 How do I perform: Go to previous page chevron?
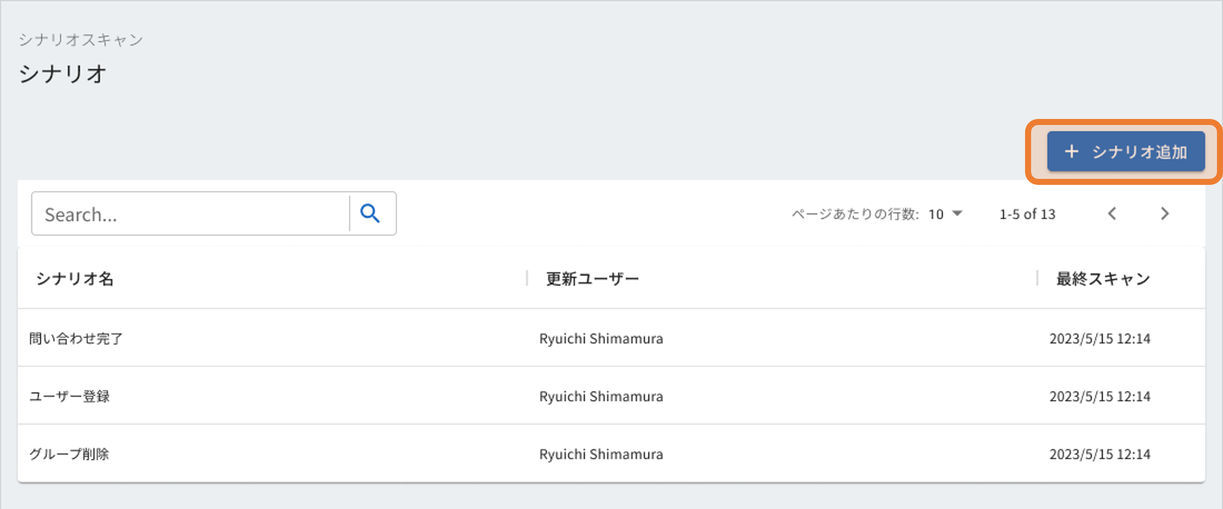click(1112, 214)
